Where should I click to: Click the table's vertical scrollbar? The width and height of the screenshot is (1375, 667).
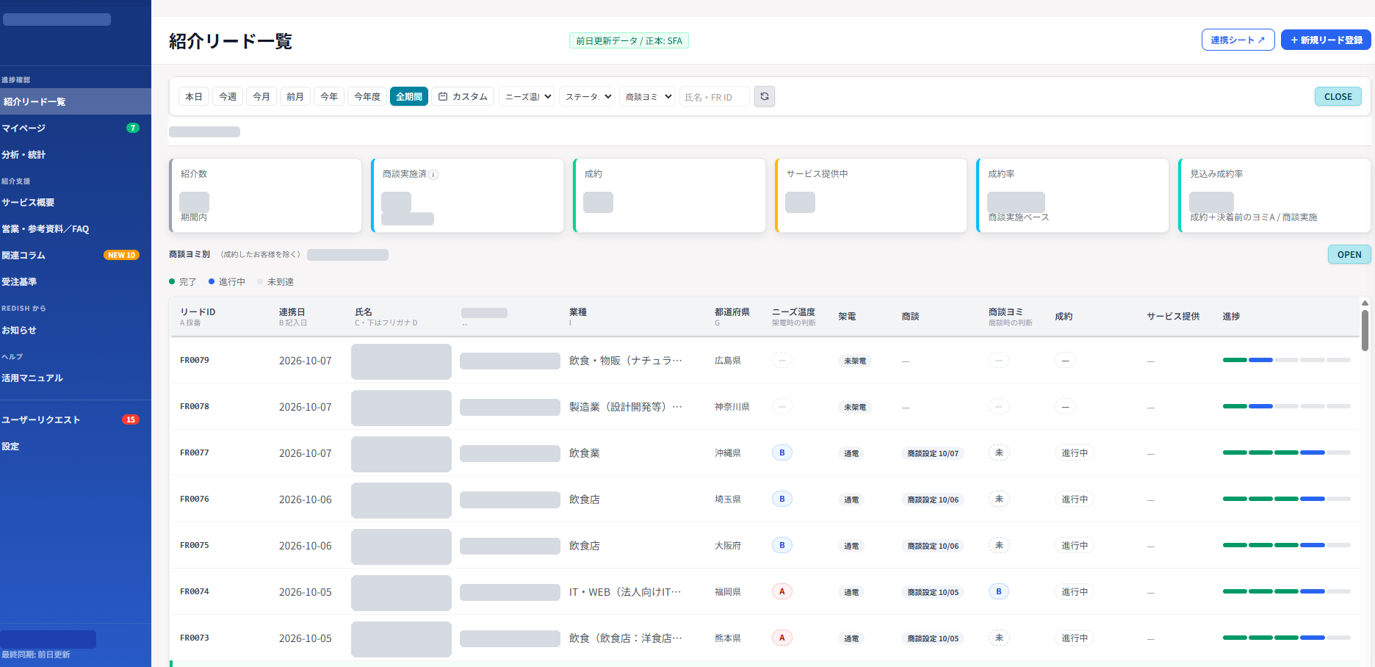(x=1365, y=331)
